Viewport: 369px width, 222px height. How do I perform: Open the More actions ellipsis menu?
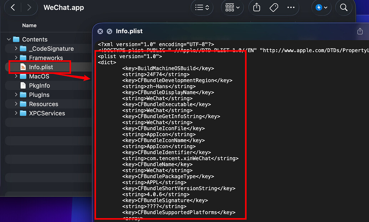coord(291,7)
